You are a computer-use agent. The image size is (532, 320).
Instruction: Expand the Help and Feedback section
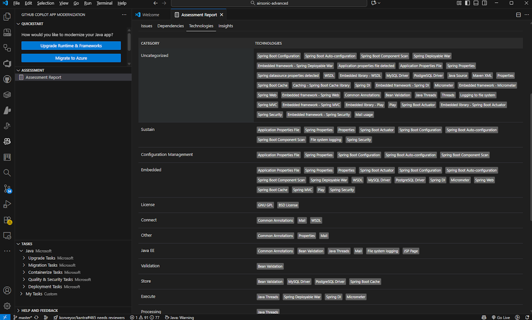[x=39, y=311]
